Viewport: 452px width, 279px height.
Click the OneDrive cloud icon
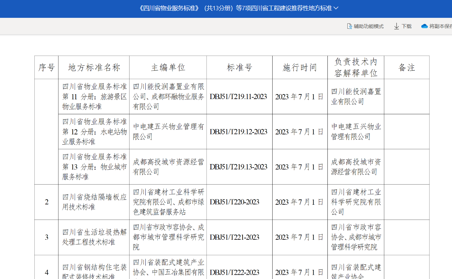[x=425, y=26]
